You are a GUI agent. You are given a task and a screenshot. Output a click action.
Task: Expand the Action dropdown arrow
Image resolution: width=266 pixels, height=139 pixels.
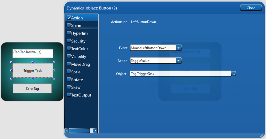(179, 61)
